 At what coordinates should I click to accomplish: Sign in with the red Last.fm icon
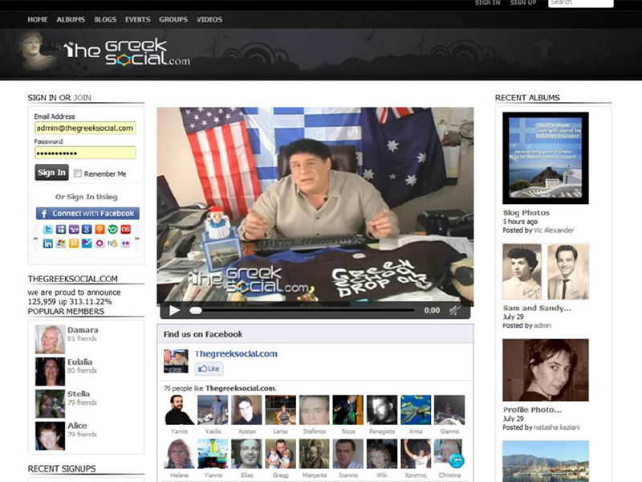[125, 229]
